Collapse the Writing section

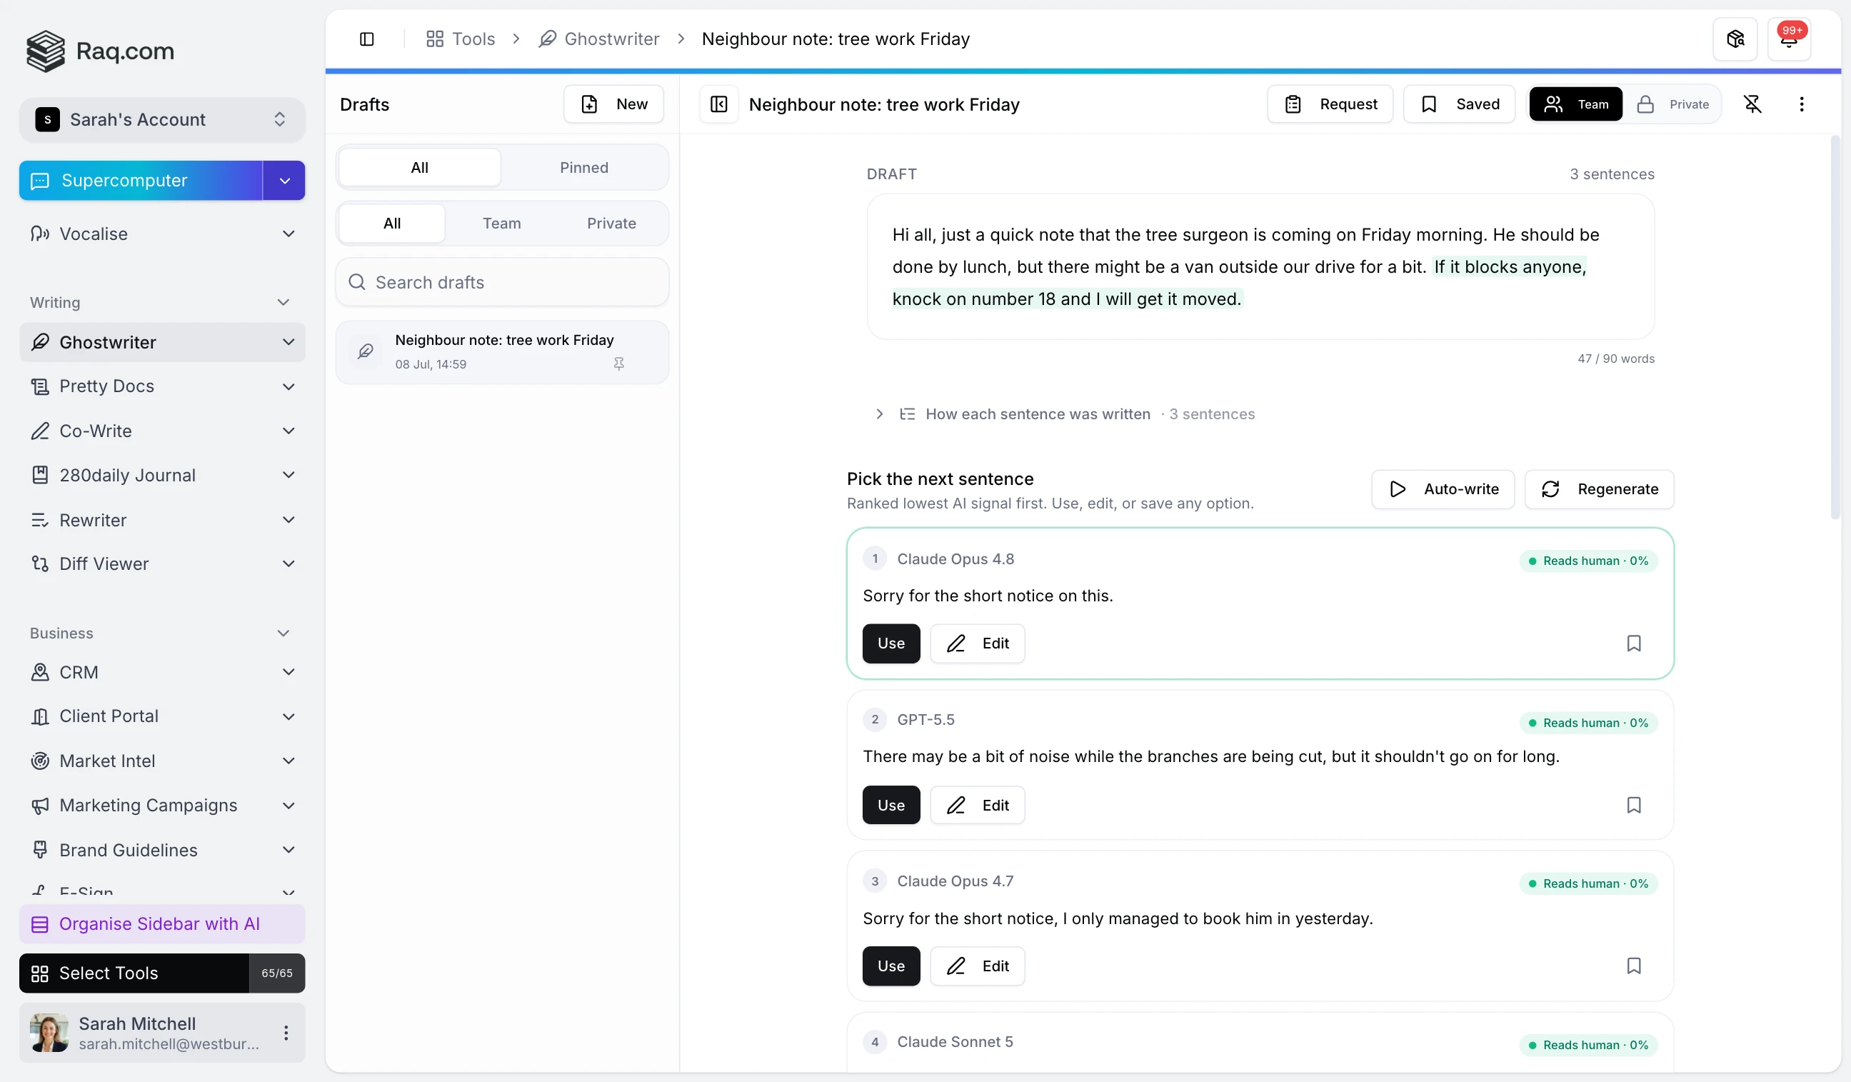point(284,303)
